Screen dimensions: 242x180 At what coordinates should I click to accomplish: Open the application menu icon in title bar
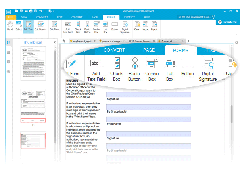8,12
